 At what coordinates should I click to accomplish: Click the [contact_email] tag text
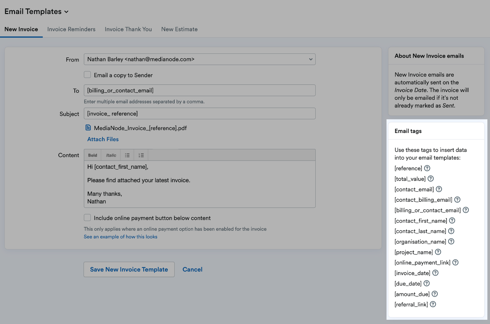[x=414, y=189]
